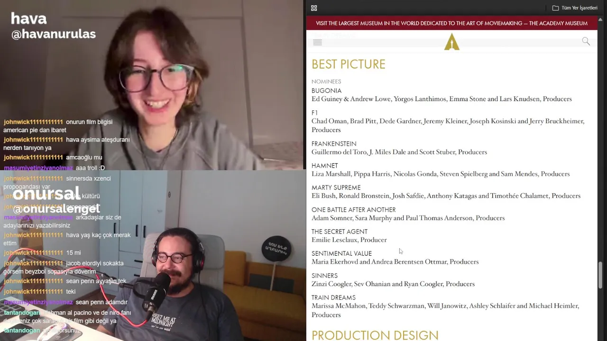The height and width of the screenshot is (341, 607).
Task: Click the PRODUCTION DESIGN heading
Action: pos(375,335)
